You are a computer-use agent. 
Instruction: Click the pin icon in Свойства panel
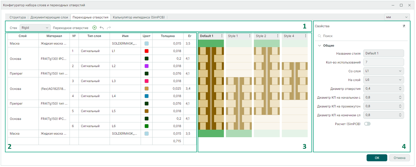pos(404,26)
